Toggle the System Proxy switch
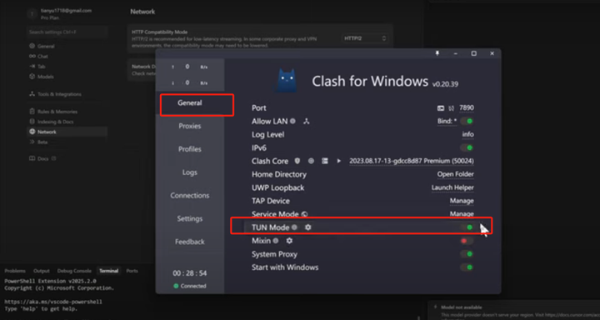The width and height of the screenshot is (600, 320). pos(467,254)
